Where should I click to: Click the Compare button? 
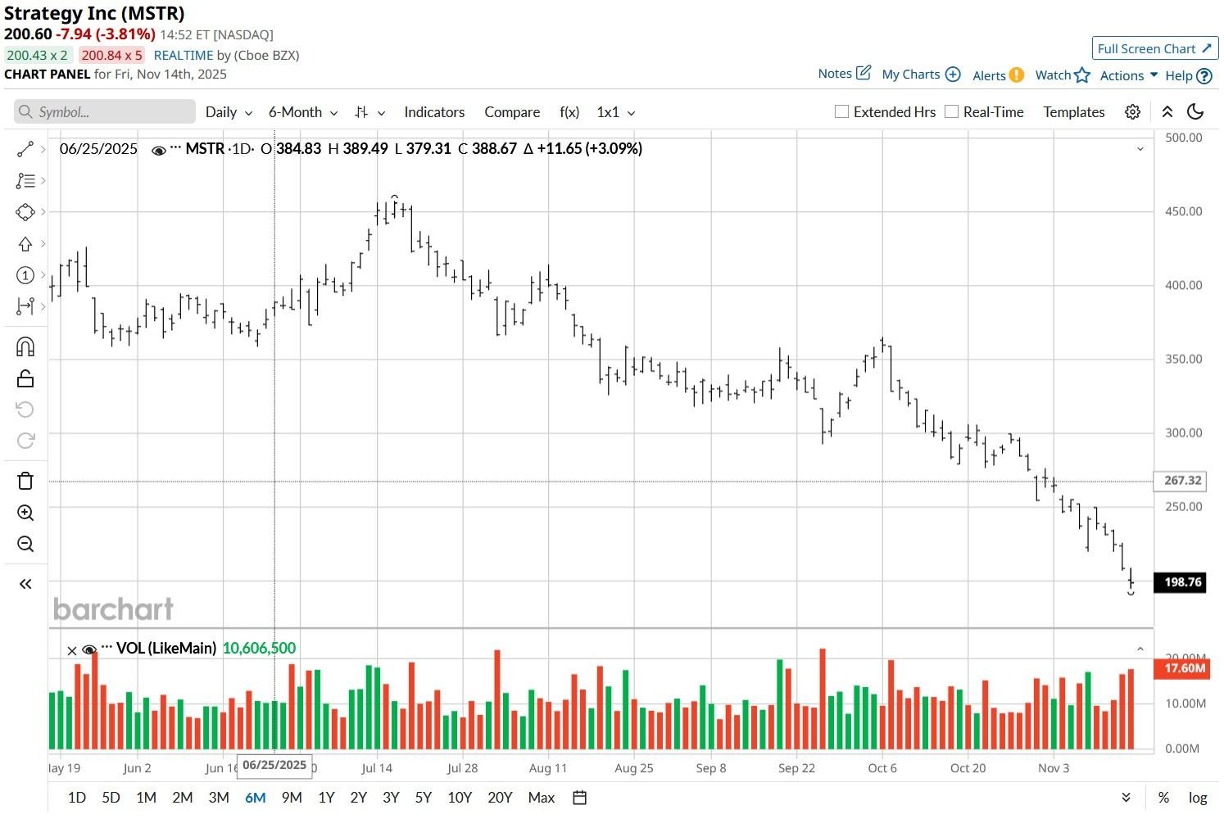tap(512, 112)
